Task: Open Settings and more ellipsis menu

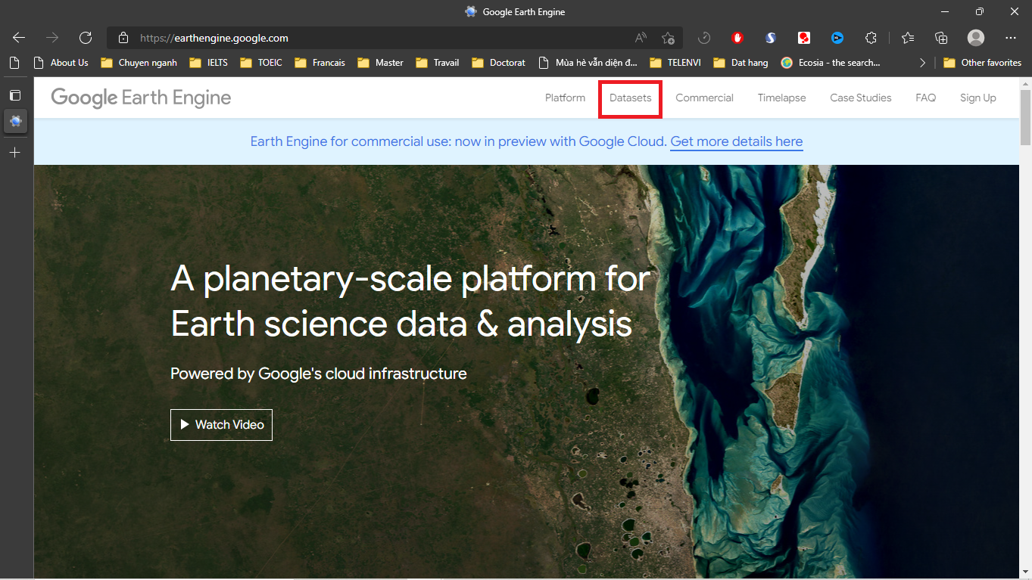Action: click(x=1011, y=38)
